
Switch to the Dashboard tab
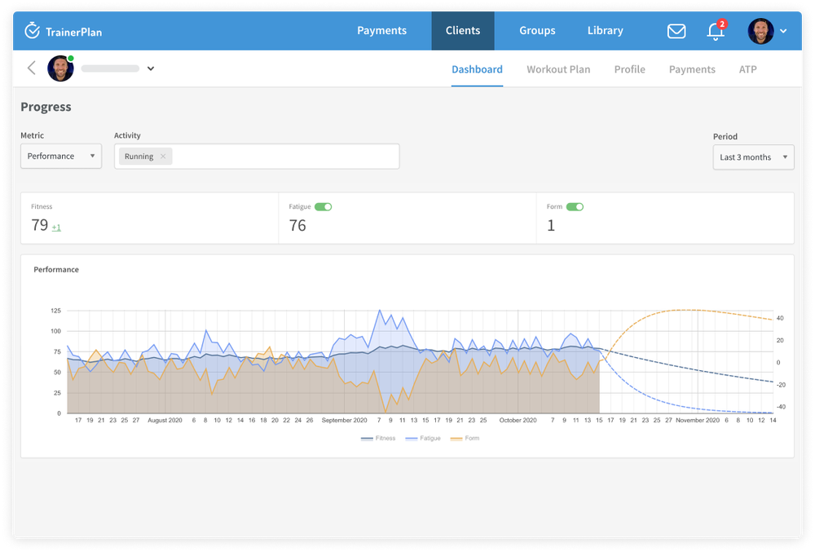477,69
